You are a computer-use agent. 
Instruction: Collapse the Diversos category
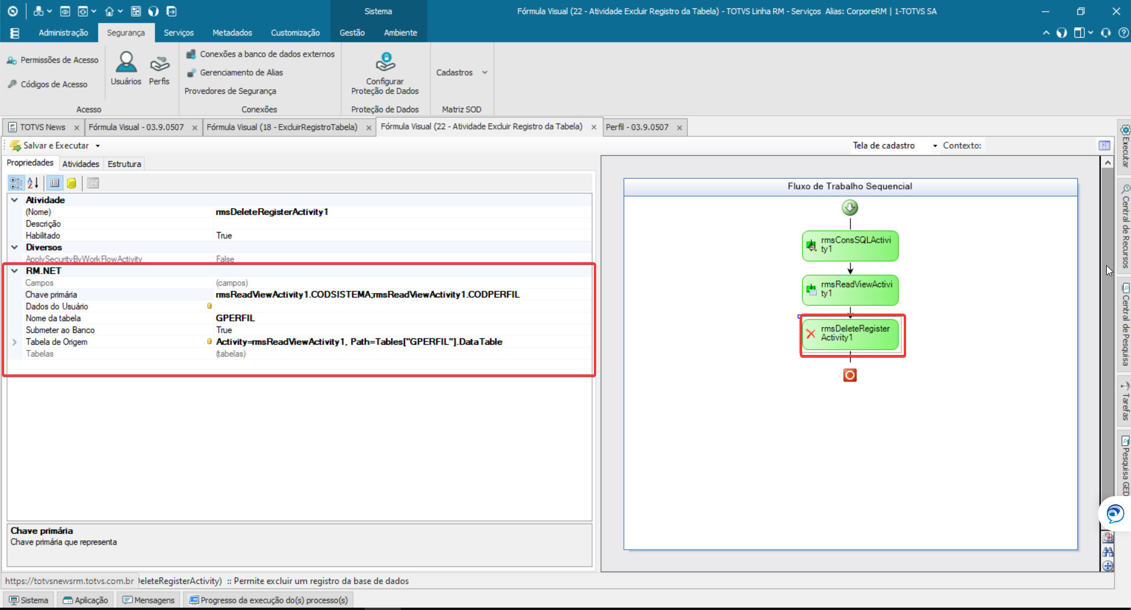[x=15, y=247]
